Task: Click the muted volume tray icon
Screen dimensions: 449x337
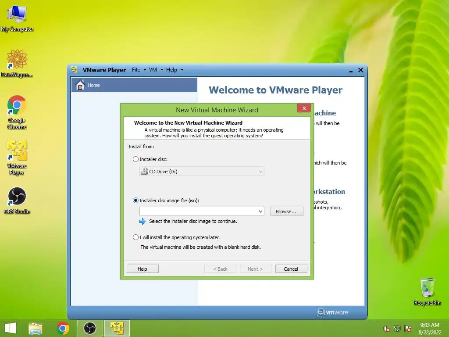Action: 386,329
